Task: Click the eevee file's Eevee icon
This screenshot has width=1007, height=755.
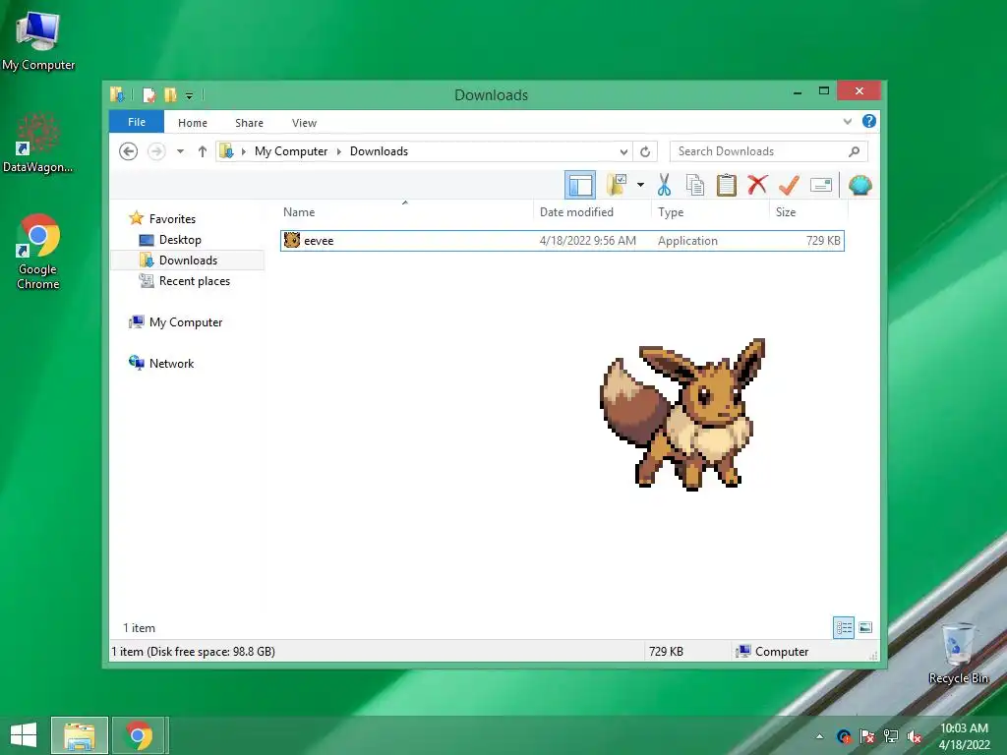Action: [x=292, y=240]
